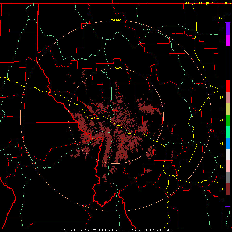Select the salmon GR legend color block

(x=228, y=98)
